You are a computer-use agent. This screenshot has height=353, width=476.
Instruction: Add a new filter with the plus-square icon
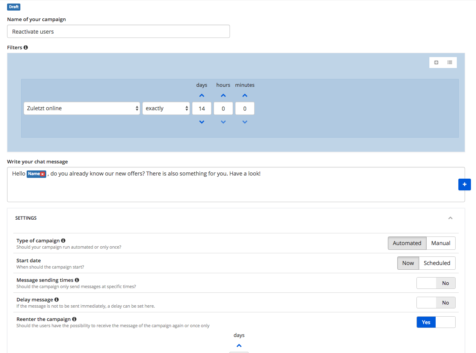click(436, 62)
